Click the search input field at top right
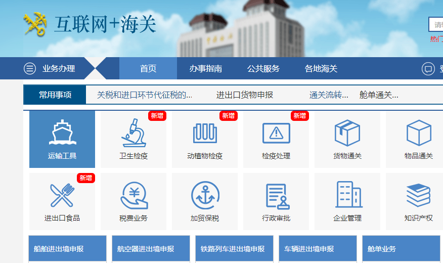The height and width of the screenshot is (263, 443). (x=436, y=25)
